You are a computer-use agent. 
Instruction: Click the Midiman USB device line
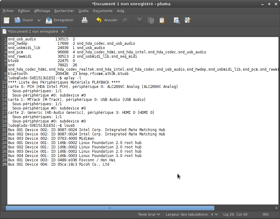51,138
